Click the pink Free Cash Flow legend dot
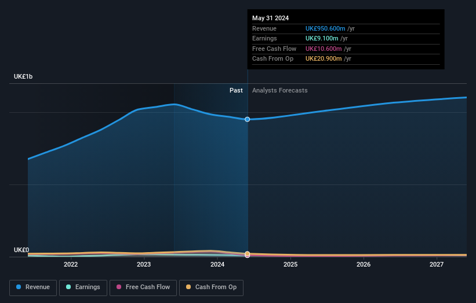The image size is (476, 303). pyautogui.click(x=119, y=287)
